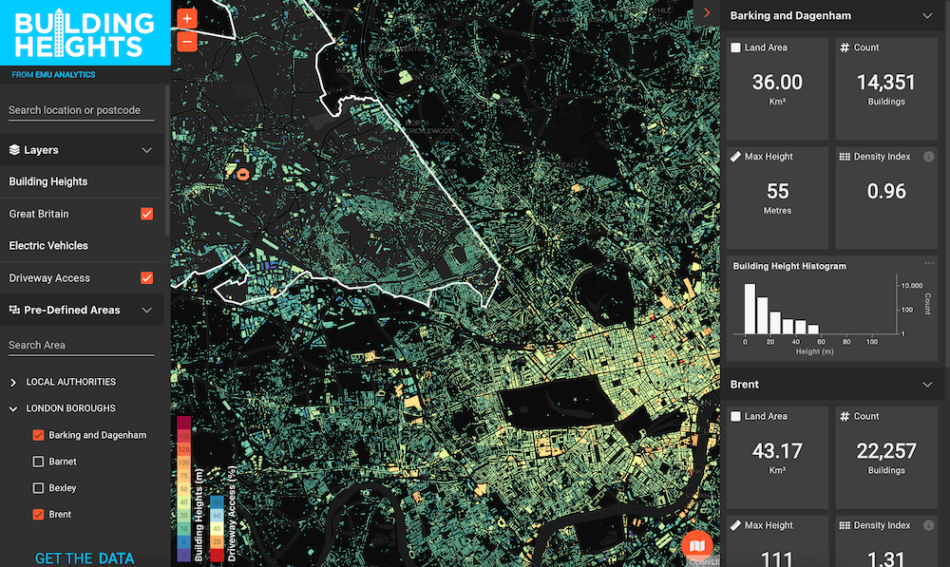Collapse the Layers section
Viewport: 950px width, 567px height.
[148, 149]
